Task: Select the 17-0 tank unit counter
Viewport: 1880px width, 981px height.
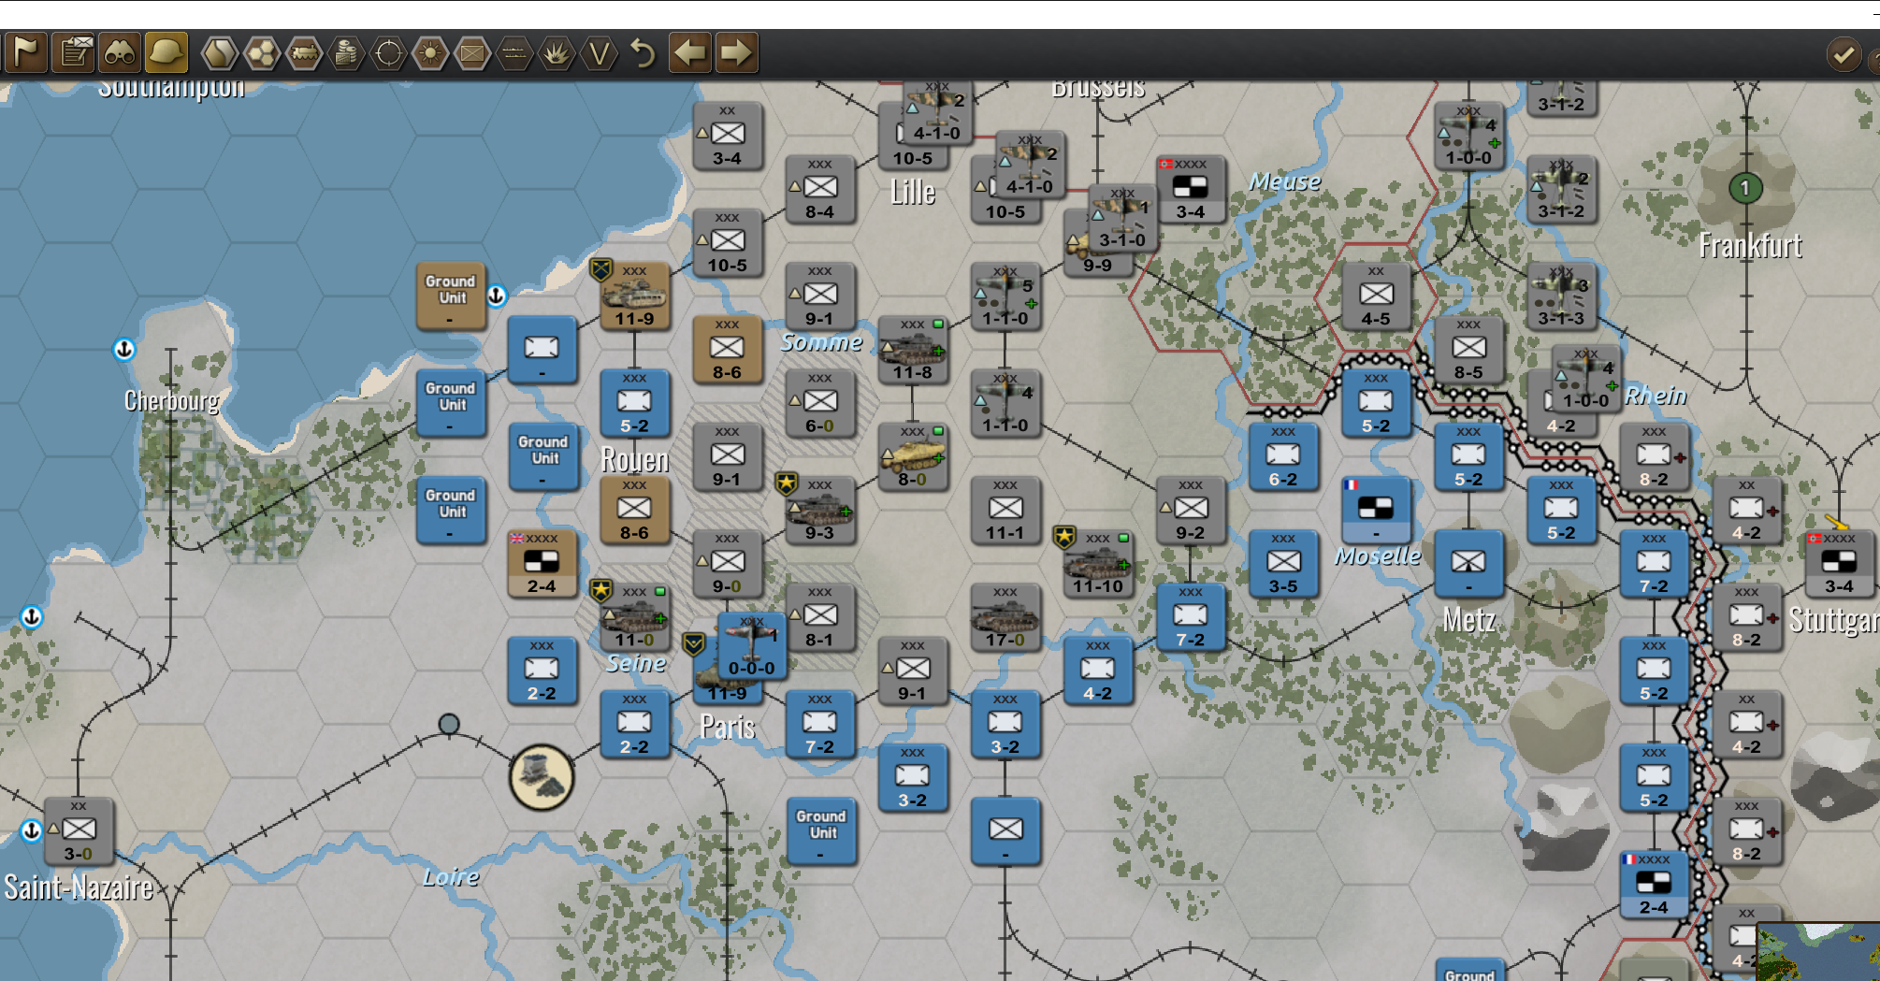Action: click(x=1005, y=616)
